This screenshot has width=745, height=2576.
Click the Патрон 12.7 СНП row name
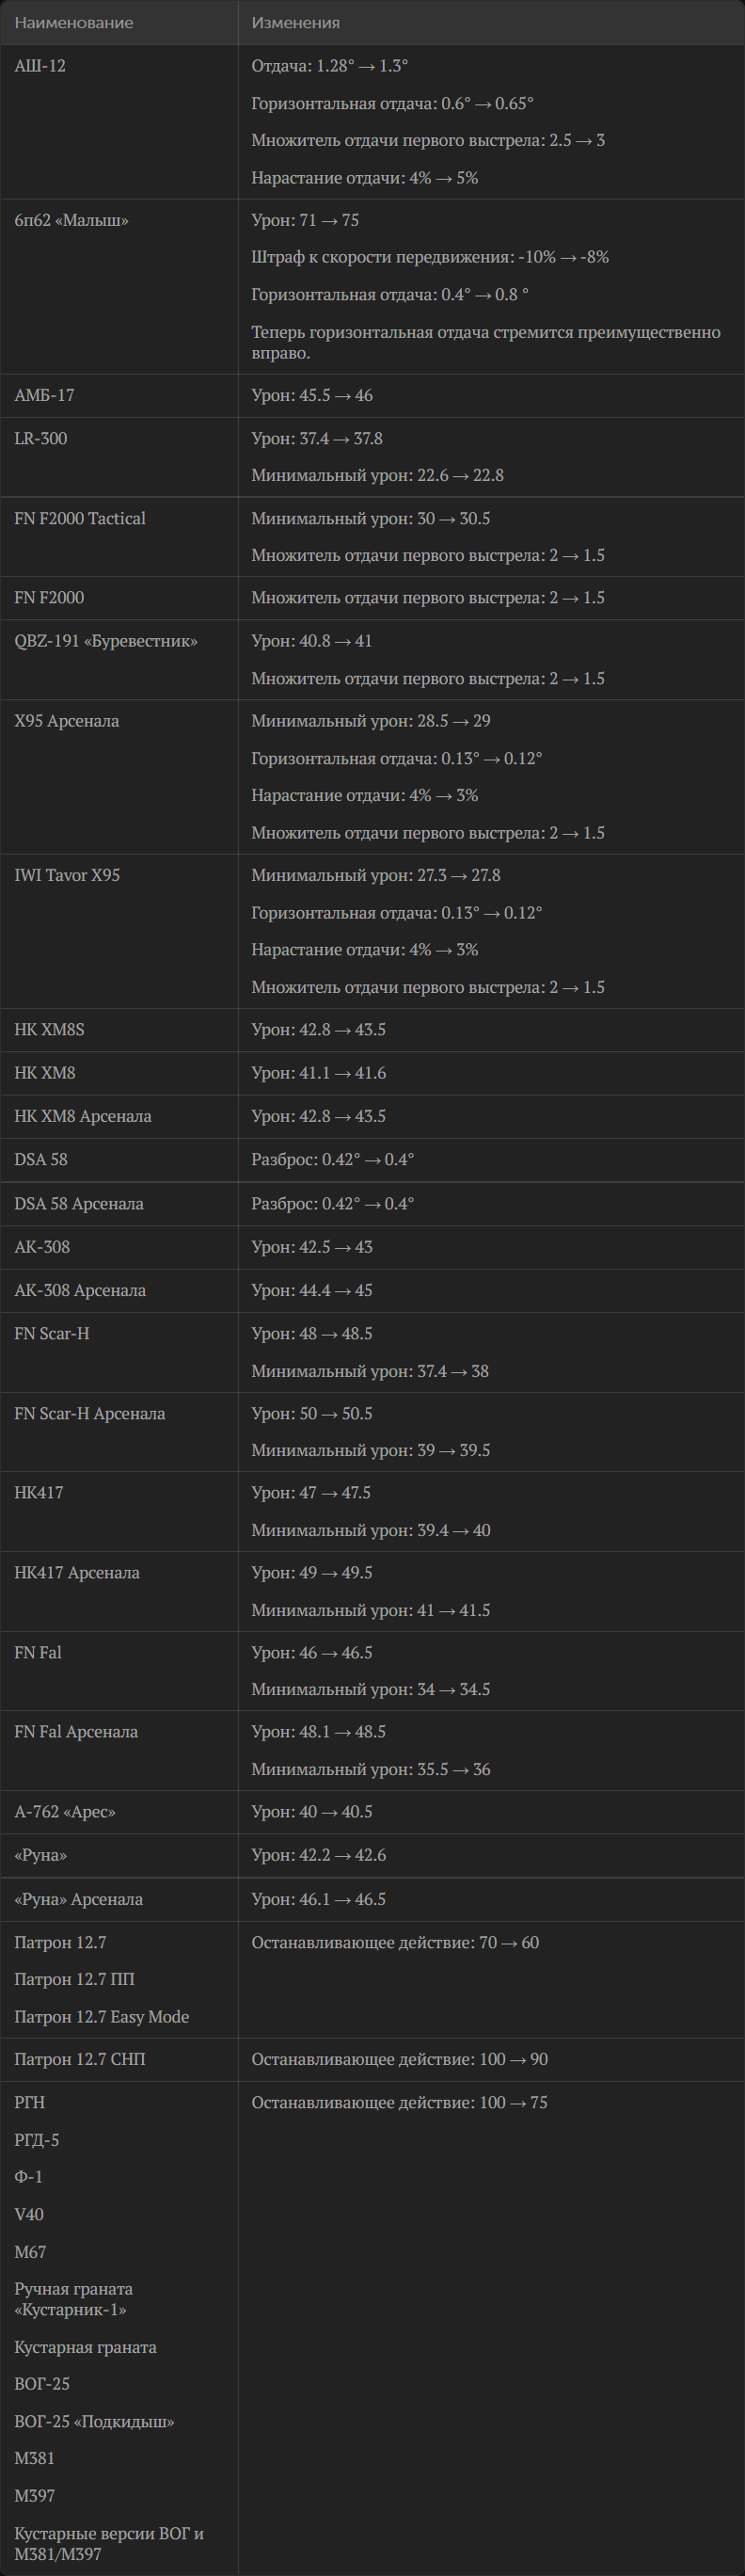click(x=80, y=2059)
